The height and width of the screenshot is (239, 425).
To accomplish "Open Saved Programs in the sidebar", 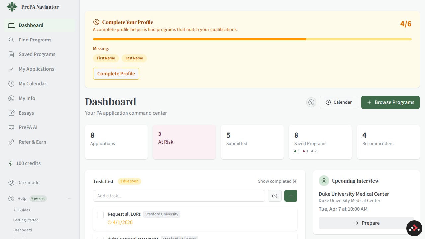I will [x=40, y=54].
